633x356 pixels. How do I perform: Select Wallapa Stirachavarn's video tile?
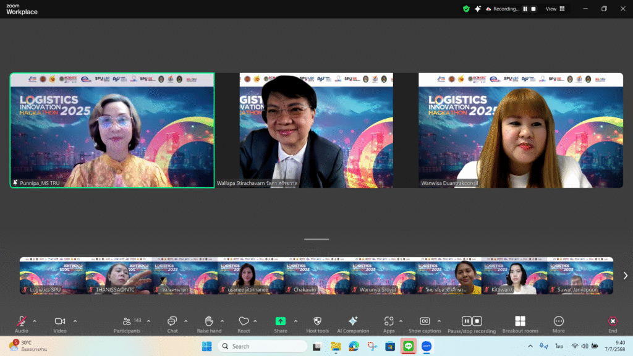point(316,130)
